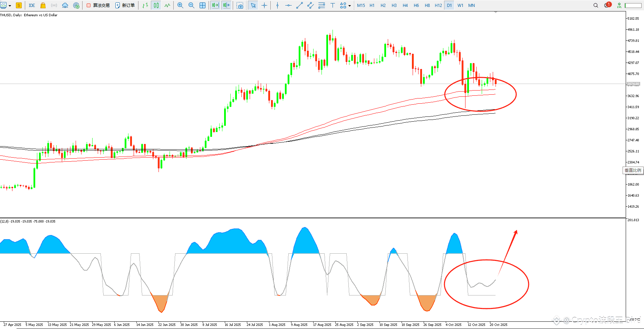Viewport: 644px width, 329px height.
Task: Open account icon with notification badge
Action: pos(607,5)
